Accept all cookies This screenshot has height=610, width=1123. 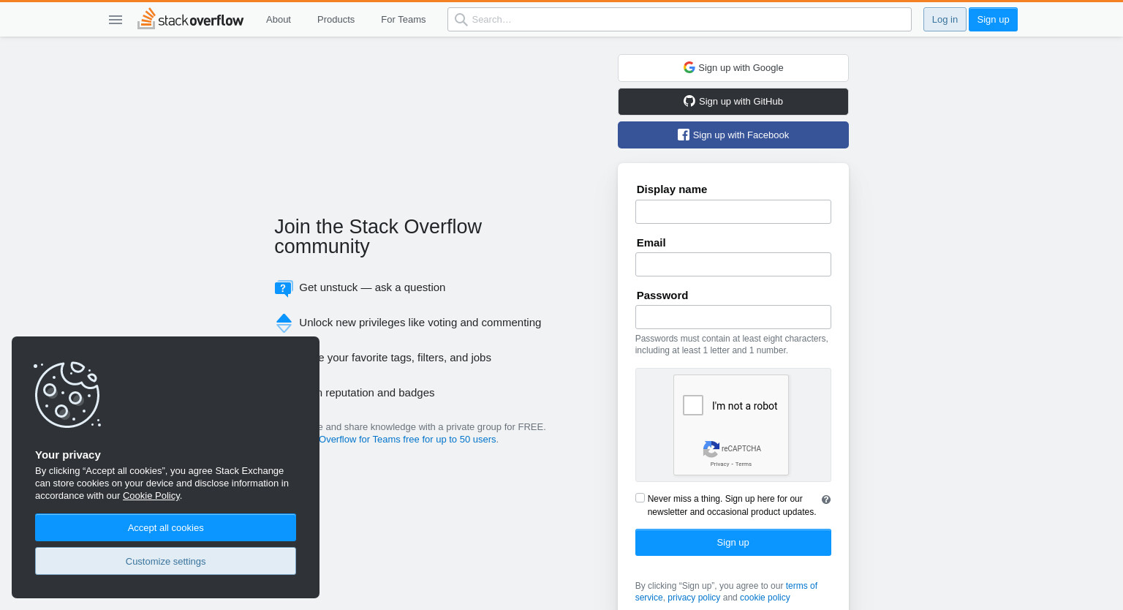coord(165,527)
